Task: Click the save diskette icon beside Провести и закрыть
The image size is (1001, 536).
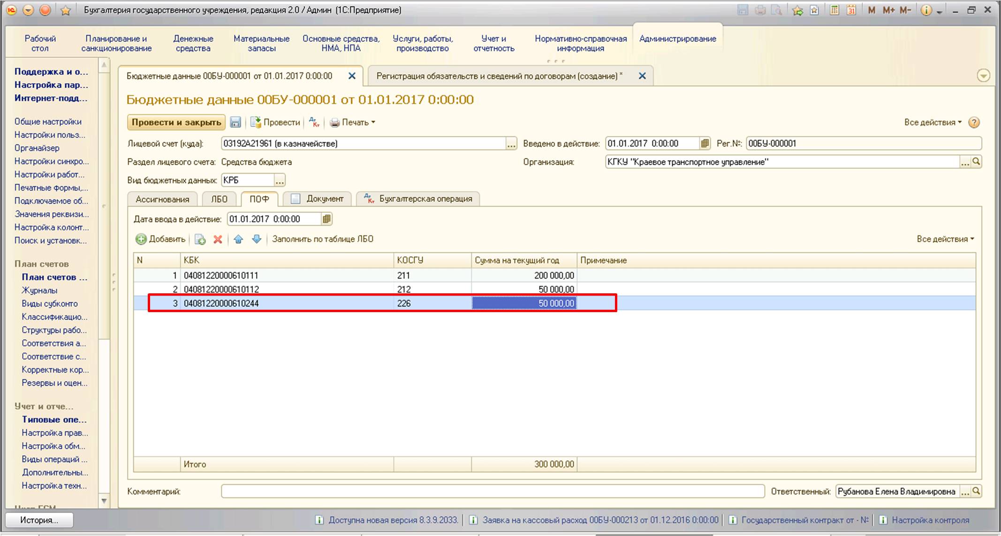Action: pos(235,123)
